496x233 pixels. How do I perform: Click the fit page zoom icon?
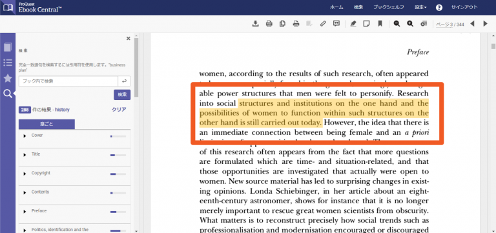(x=424, y=24)
